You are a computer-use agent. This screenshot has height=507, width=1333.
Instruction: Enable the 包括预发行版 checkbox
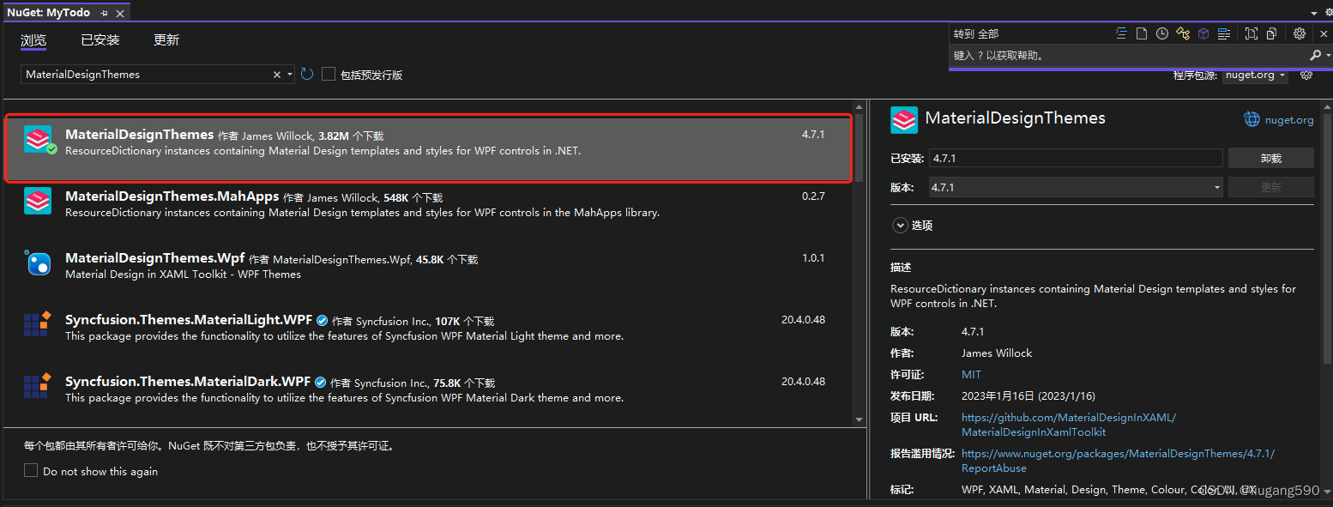pyautogui.click(x=329, y=74)
